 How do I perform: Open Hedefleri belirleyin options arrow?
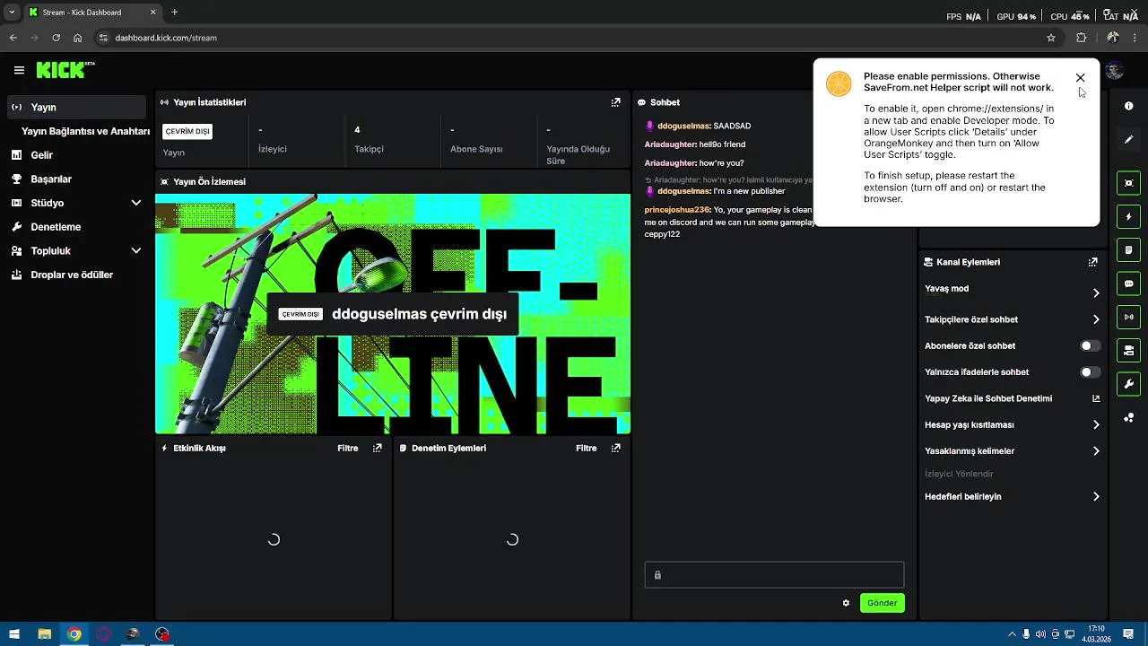tap(1096, 496)
